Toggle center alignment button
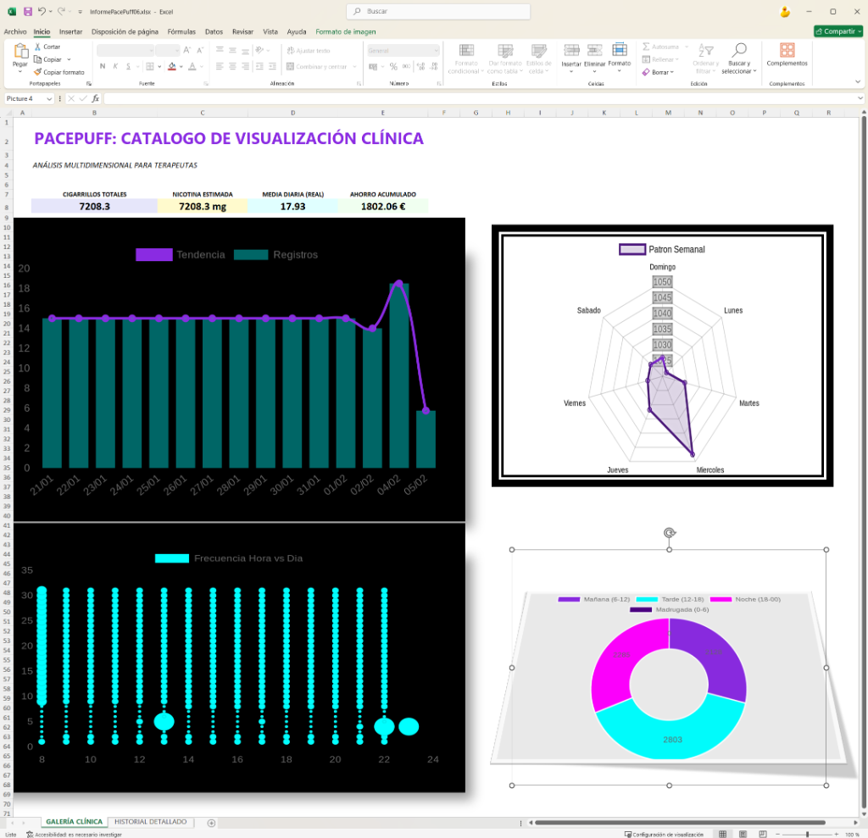Screen dimensions: 868x838 tap(232, 66)
